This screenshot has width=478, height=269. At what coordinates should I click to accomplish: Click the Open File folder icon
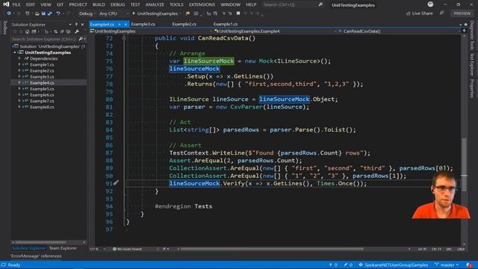(x=37, y=13)
